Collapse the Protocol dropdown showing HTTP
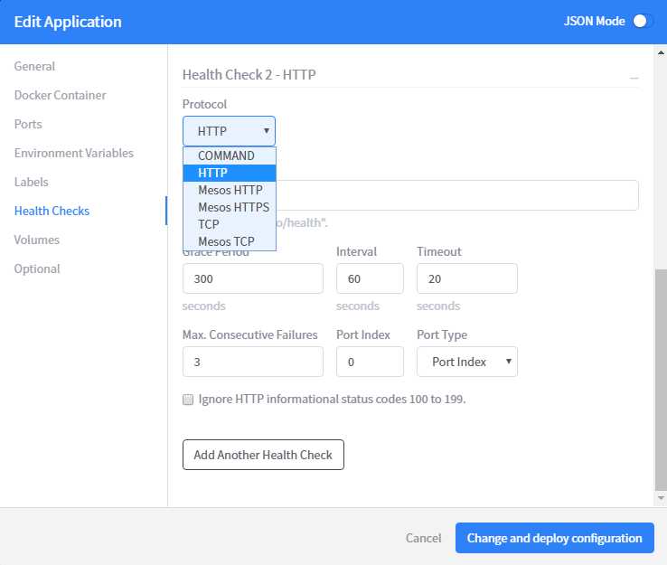Viewport: 667px width, 565px height. pos(229,131)
